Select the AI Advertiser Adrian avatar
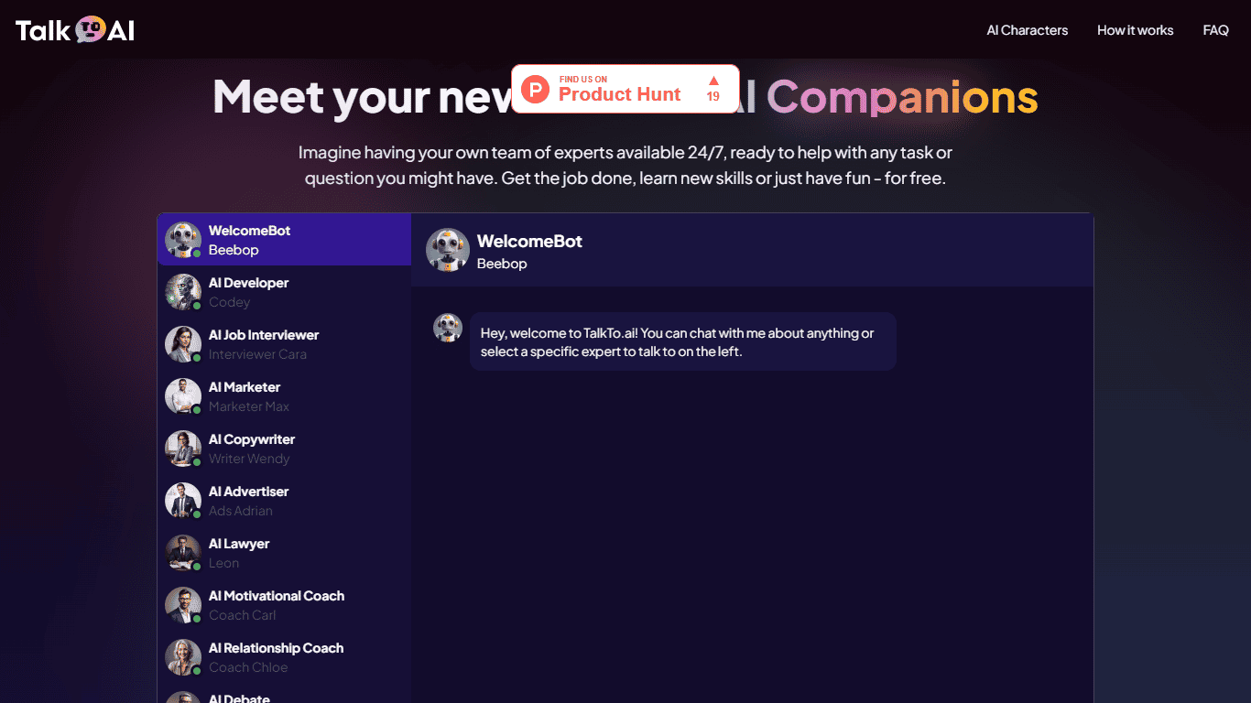 tap(183, 501)
